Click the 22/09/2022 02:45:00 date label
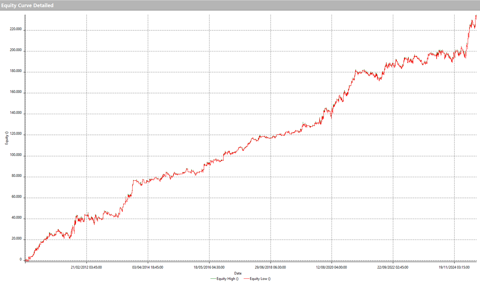The height and width of the screenshot is (282, 480). click(393, 267)
